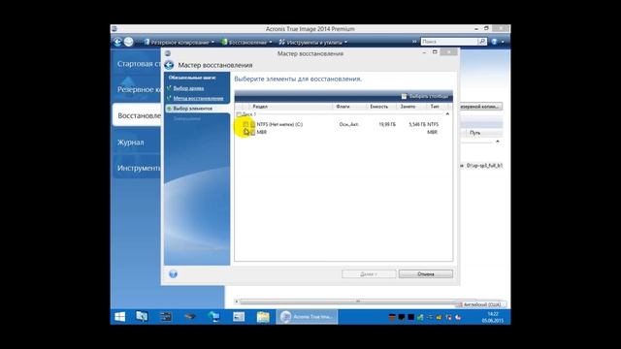Go to the Метод восстановления step
The width and height of the screenshot is (621, 349).
point(198,98)
